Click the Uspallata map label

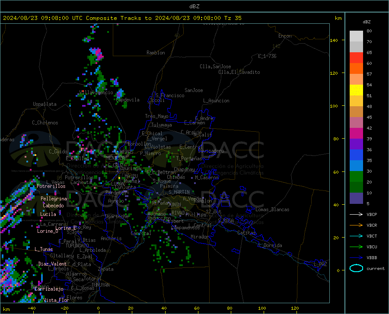[x=45, y=104]
